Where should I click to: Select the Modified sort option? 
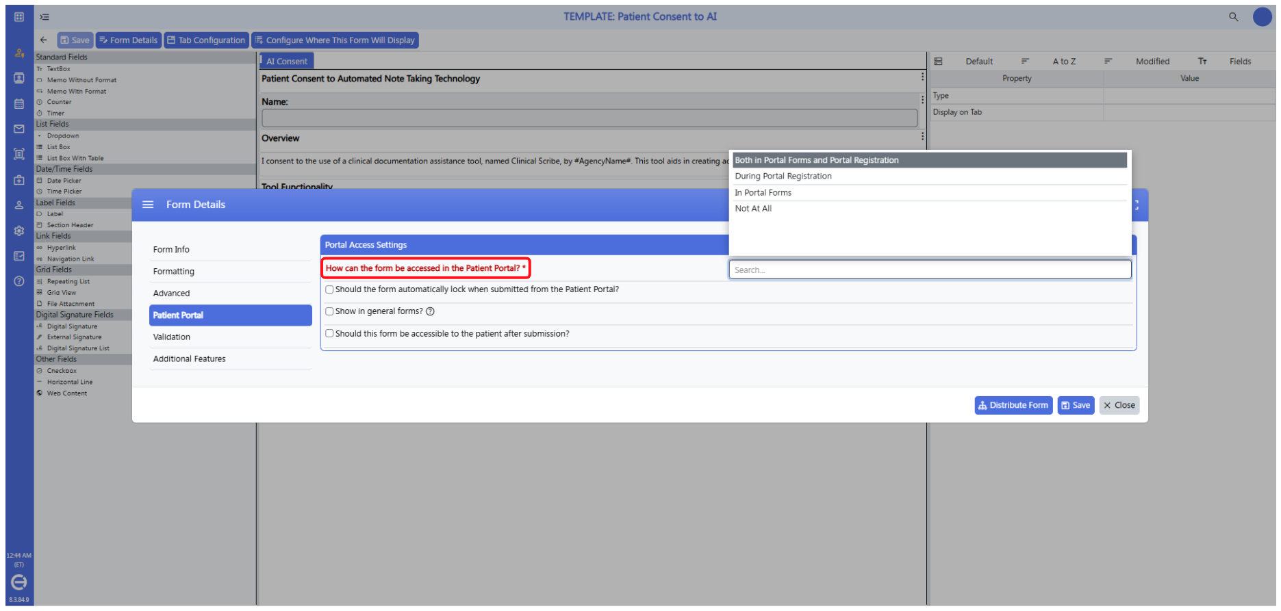[1152, 62]
